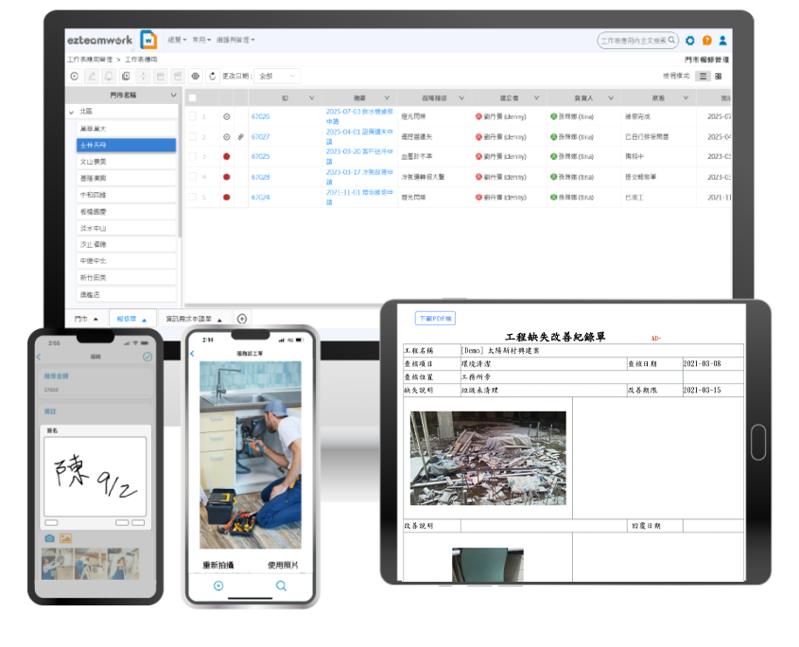
Task: Click the 工作表應用管理 breadcrumb link
Action: point(90,60)
